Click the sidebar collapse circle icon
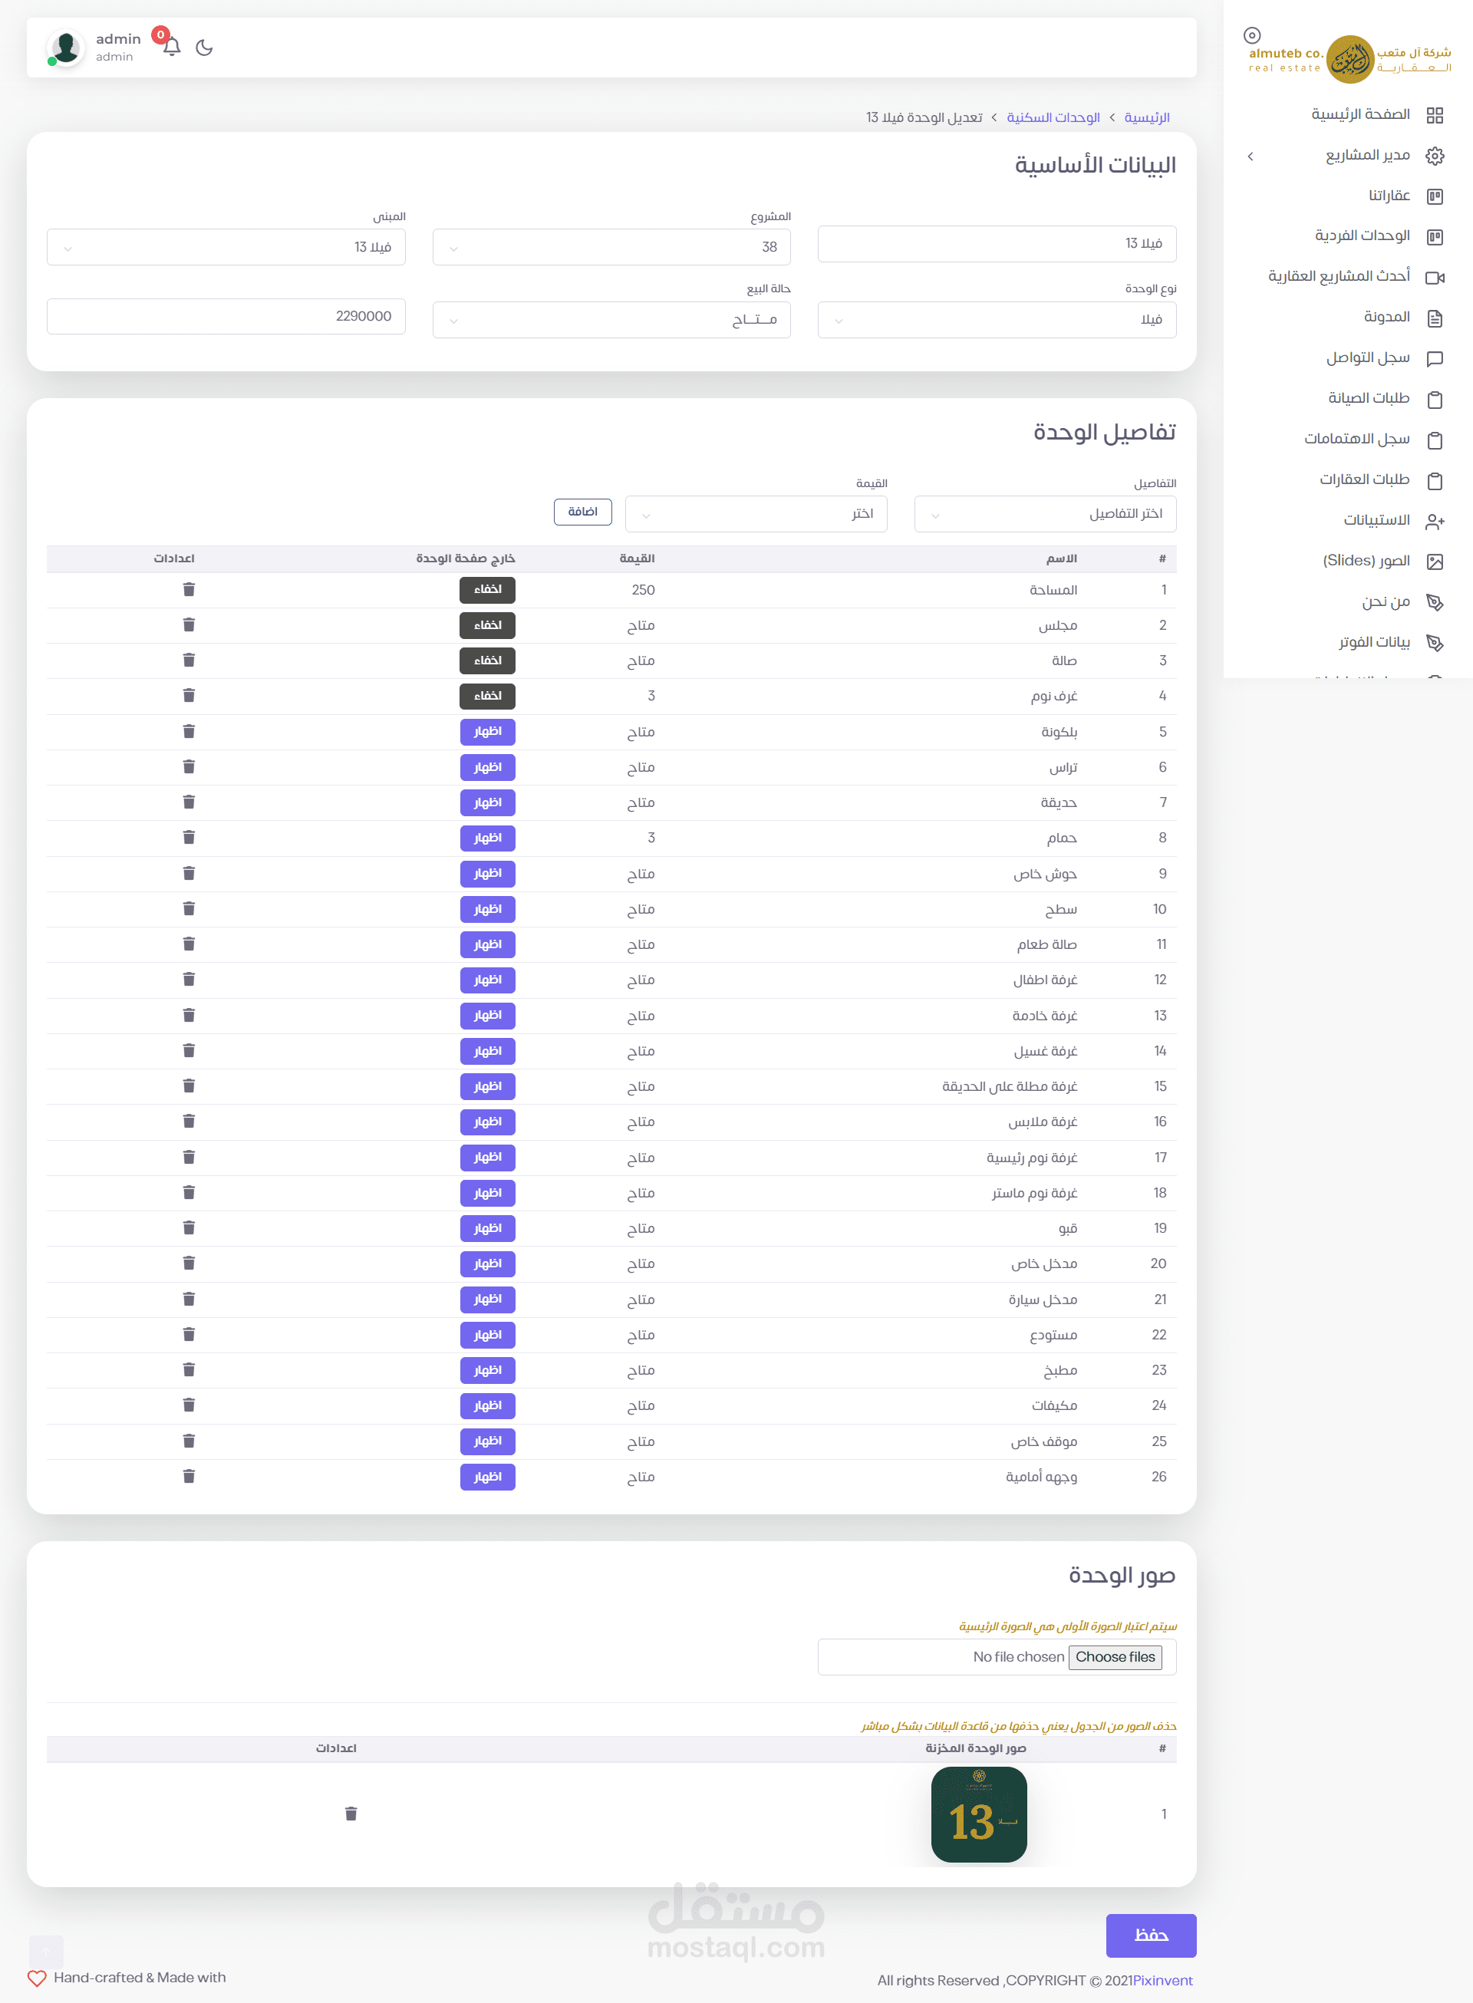This screenshot has height=2003, width=1473. point(1251,35)
